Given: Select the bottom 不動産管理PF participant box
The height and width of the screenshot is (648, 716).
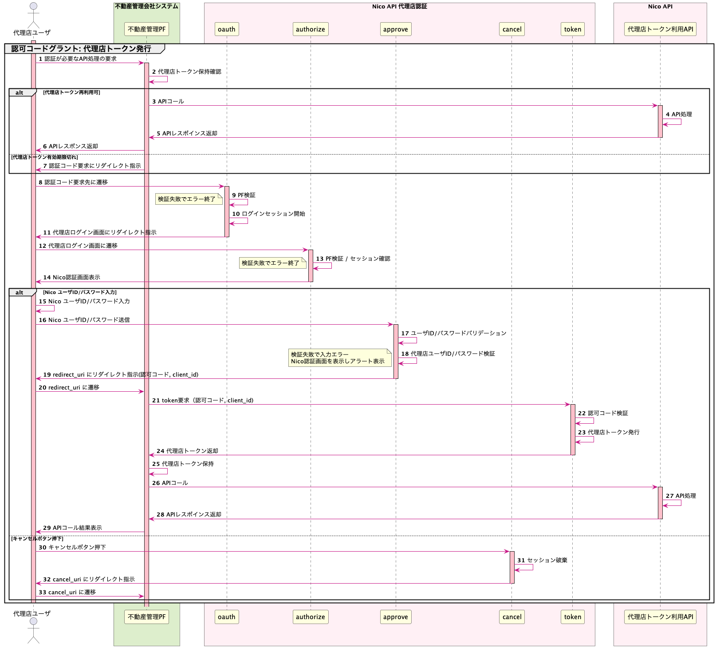Looking at the screenshot, I should [146, 617].
